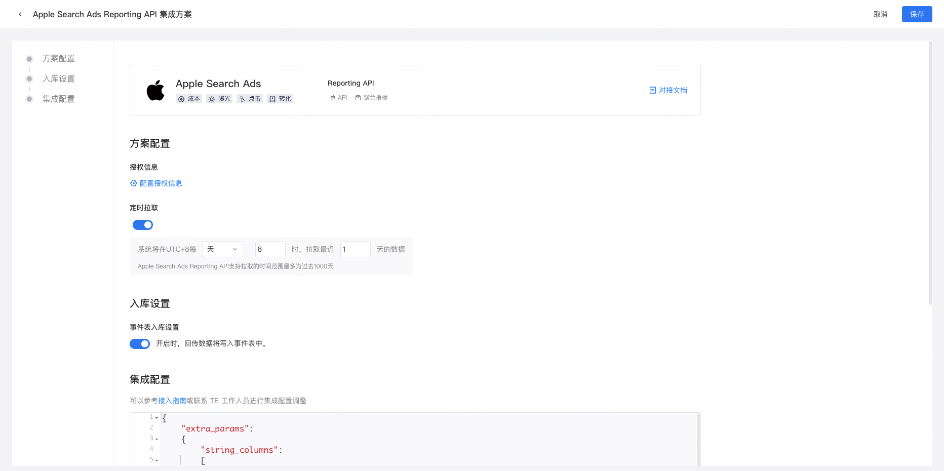Go to 集成配置 in the side navigation
This screenshot has height=471, width=944.
[59, 99]
